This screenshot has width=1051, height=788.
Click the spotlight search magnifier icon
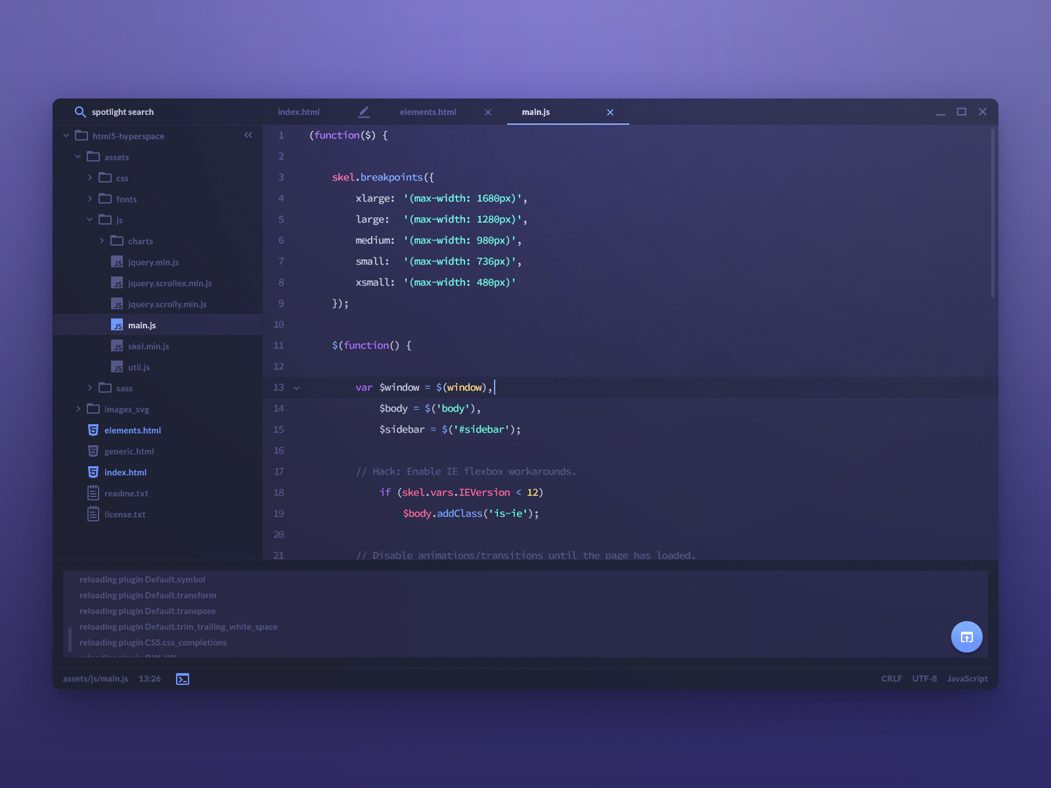(80, 112)
